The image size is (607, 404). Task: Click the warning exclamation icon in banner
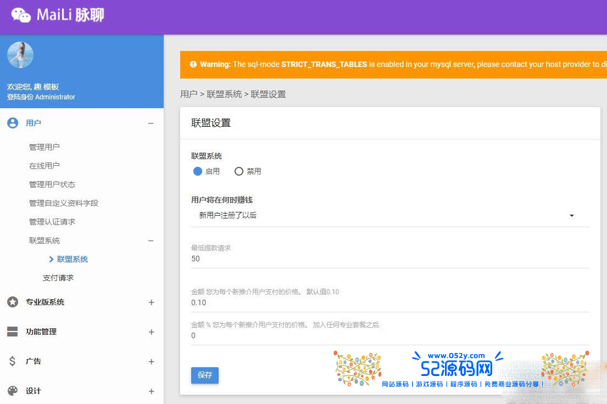193,64
